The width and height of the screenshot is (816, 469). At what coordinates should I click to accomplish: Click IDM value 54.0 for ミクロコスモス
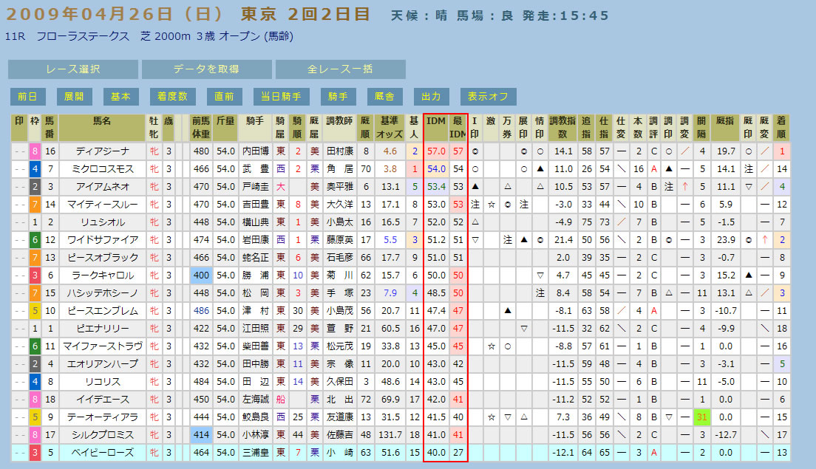(x=436, y=169)
